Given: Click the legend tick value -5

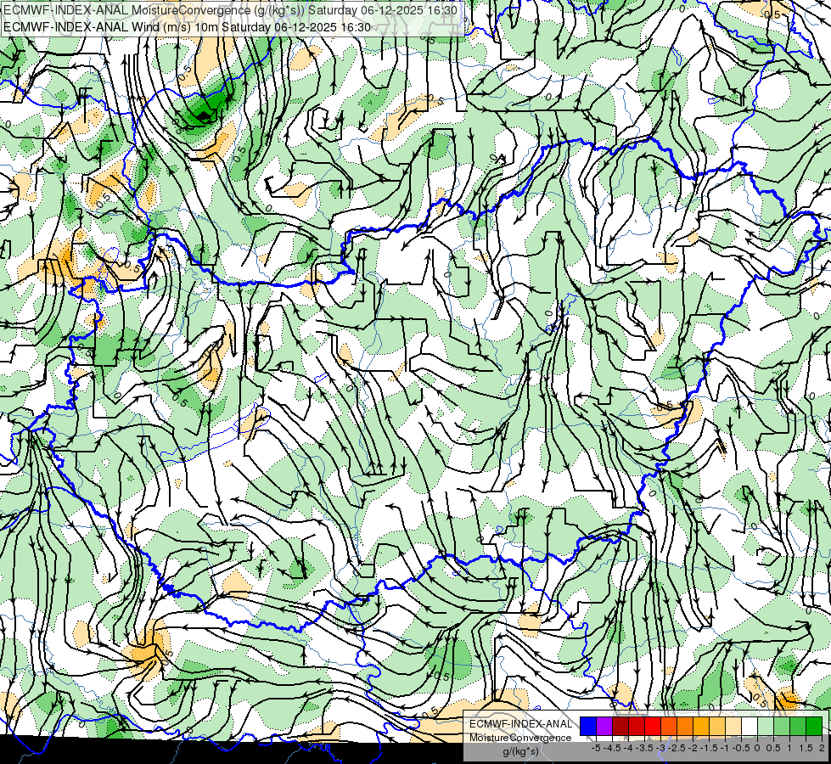Looking at the screenshot, I should click(x=596, y=748).
